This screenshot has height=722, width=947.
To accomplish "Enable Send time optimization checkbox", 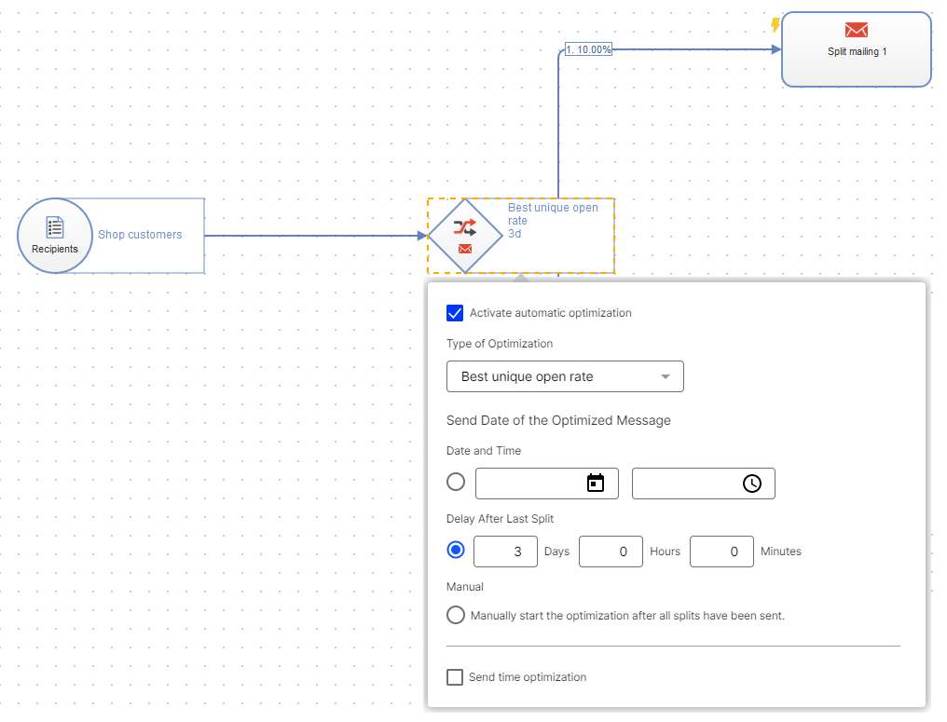I will point(455,676).
